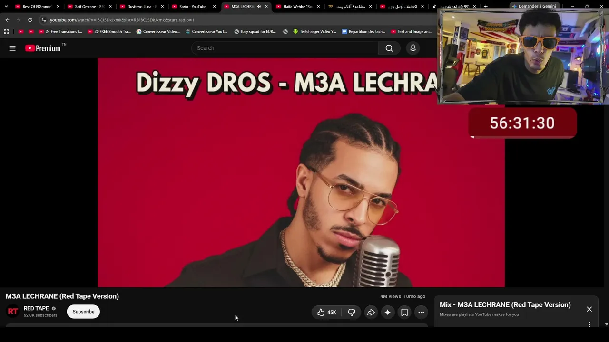
Task: Mute the M3A LECHRANE tab audio
Action: (x=259, y=7)
